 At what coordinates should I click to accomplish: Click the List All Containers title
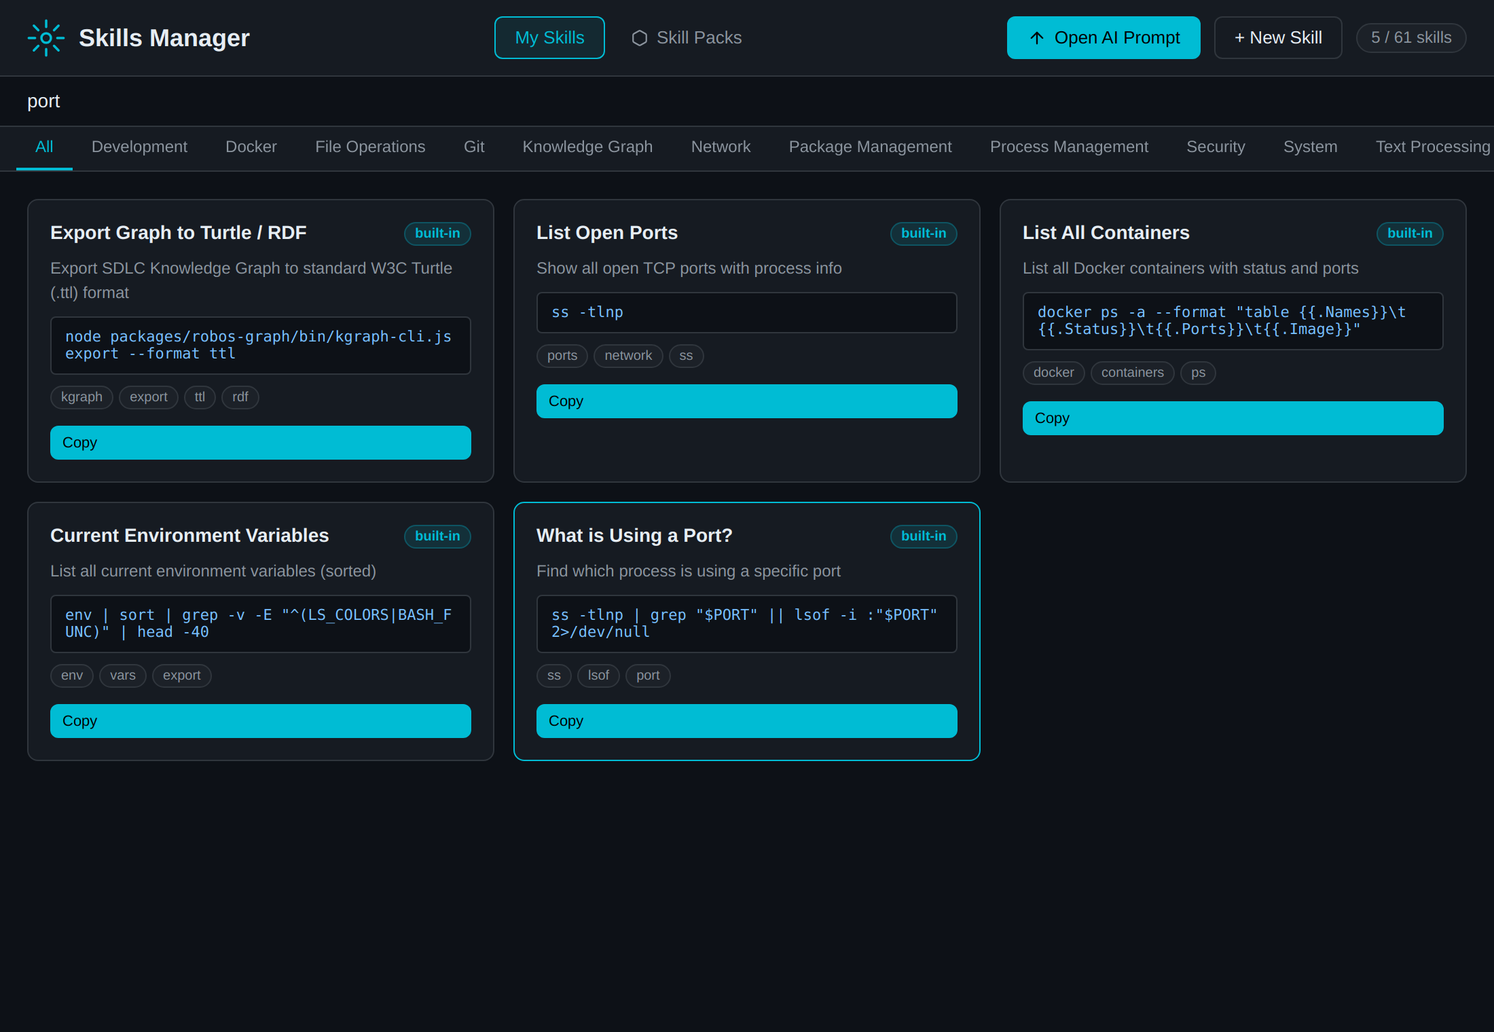point(1106,233)
